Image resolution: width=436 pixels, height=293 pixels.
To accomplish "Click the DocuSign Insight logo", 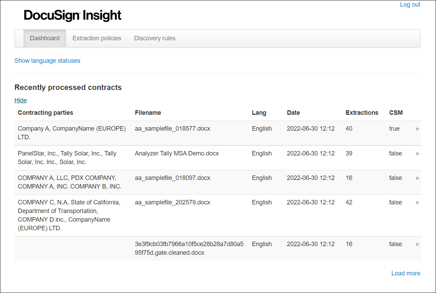I will pos(72,15).
